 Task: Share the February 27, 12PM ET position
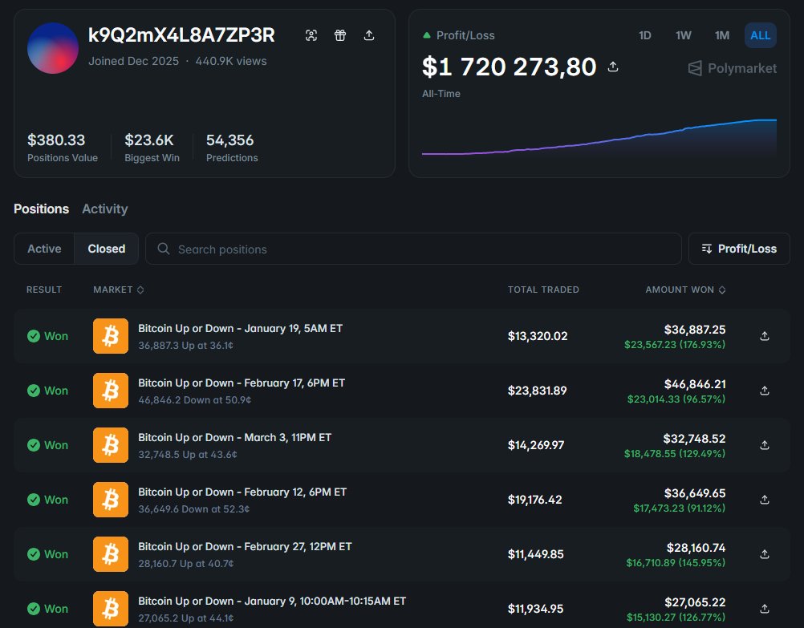pyautogui.click(x=765, y=554)
